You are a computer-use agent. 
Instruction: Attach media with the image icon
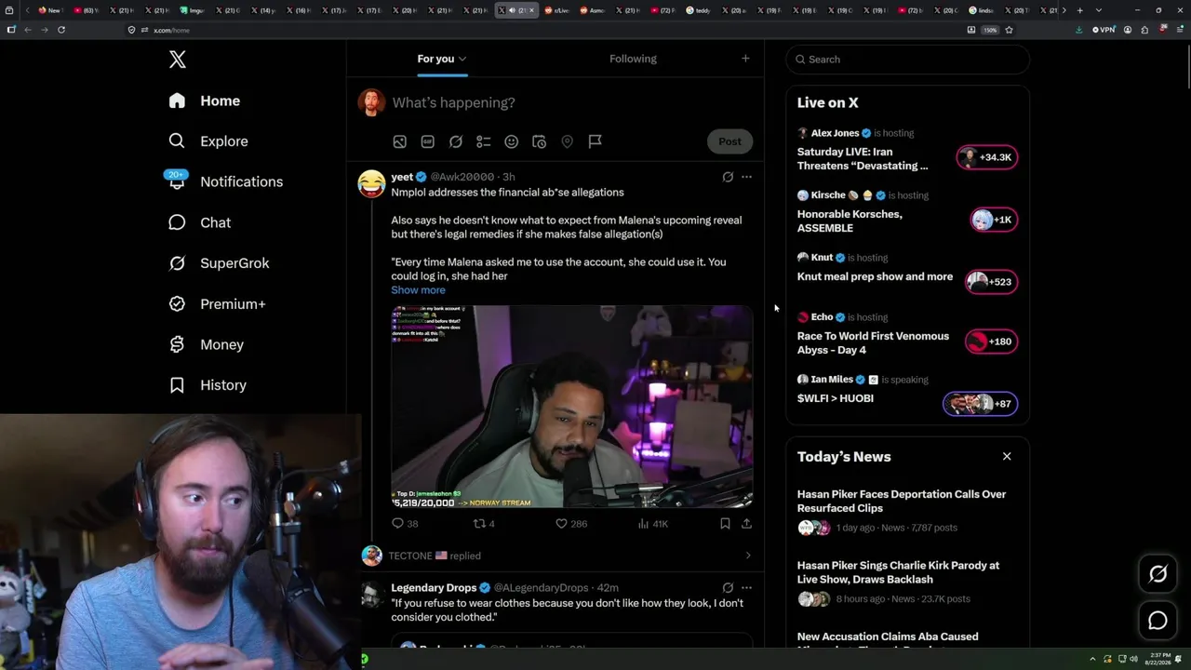tap(399, 141)
